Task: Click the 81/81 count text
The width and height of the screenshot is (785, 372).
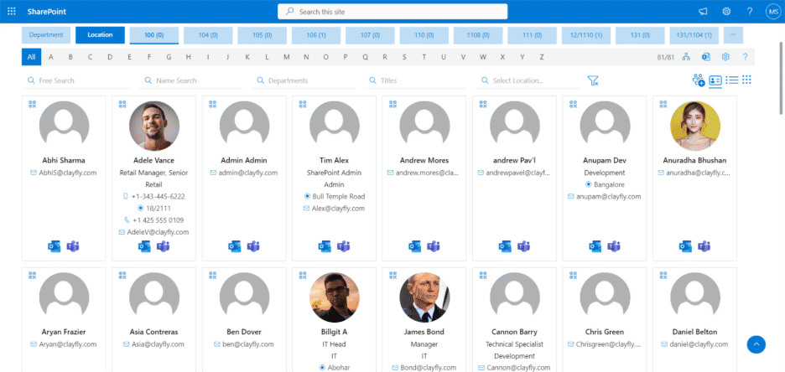Action: coord(665,57)
